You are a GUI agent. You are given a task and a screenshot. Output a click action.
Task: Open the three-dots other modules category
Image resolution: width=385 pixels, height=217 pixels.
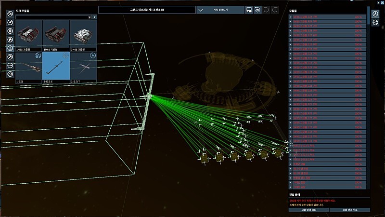pyautogui.click(x=10, y=66)
